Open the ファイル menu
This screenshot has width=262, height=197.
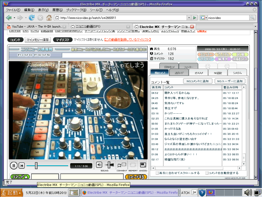click(x=13, y=10)
